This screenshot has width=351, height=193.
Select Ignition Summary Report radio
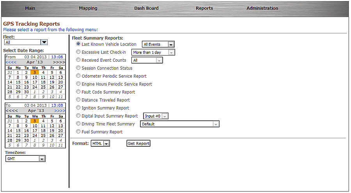pos(78,108)
